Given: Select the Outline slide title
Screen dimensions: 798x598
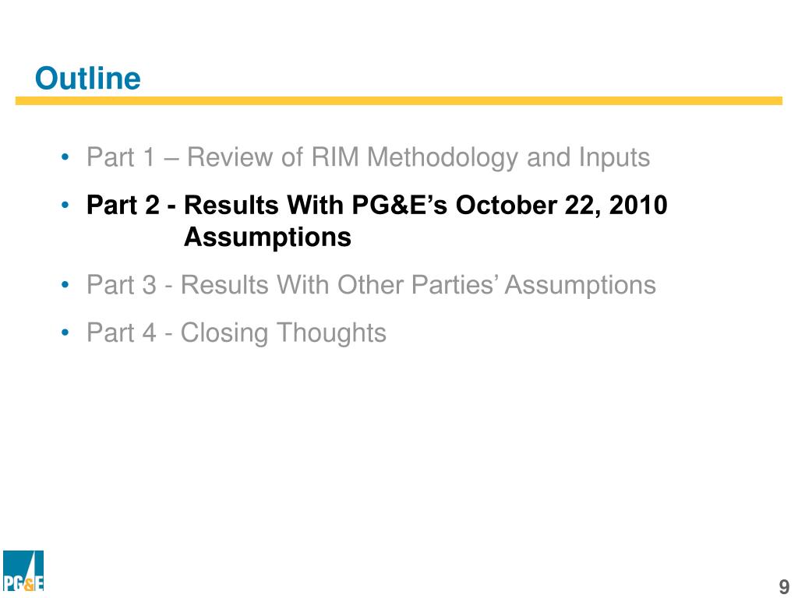Looking at the screenshot, I should 87,79.
